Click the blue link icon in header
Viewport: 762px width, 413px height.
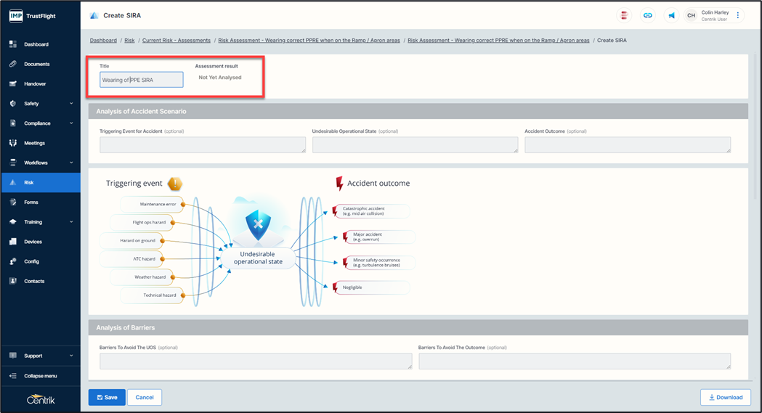pos(647,15)
